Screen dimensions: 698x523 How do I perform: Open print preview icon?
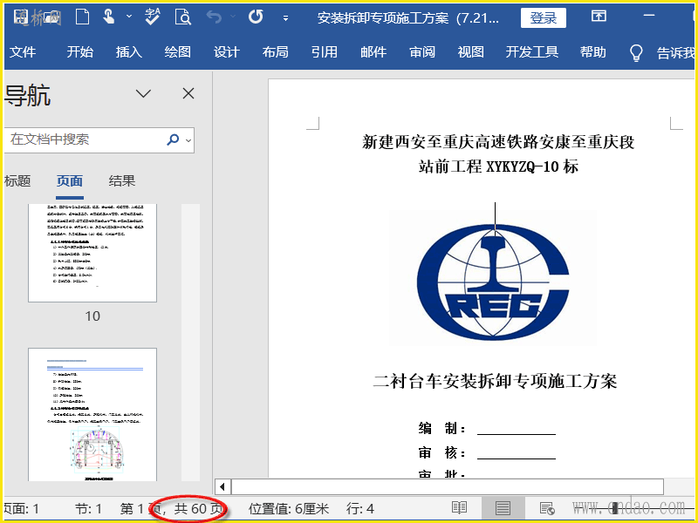click(x=183, y=17)
